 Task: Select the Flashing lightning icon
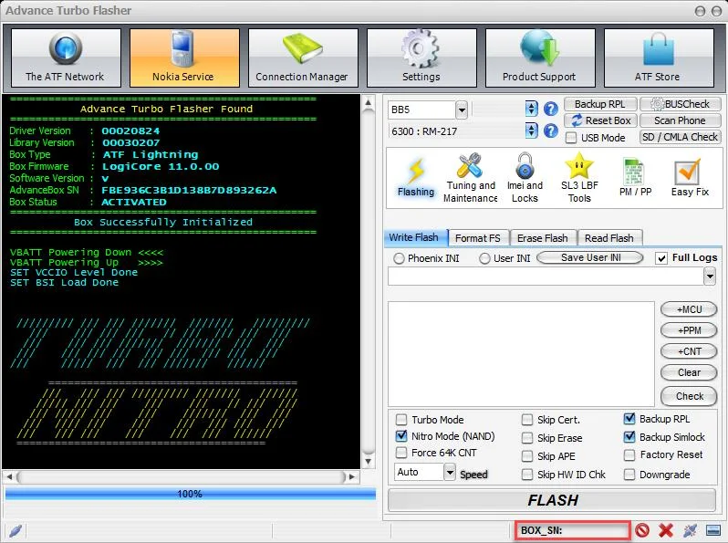pyautogui.click(x=416, y=177)
